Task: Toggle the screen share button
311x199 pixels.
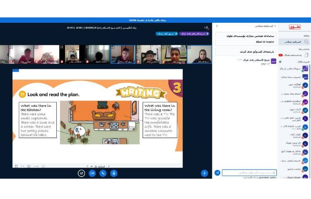Action: click(x=81, y=173)
